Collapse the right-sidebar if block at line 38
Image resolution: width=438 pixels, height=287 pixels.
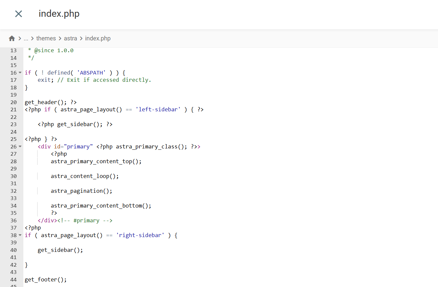coord(20,235)
